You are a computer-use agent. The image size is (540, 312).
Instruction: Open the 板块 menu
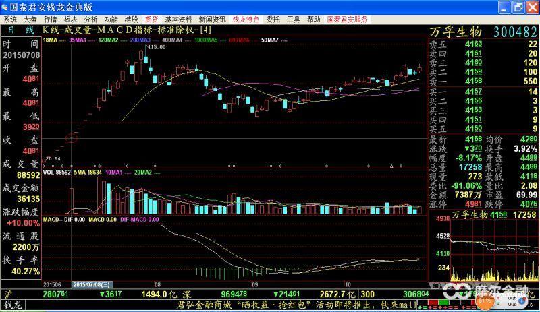(71, 20)
